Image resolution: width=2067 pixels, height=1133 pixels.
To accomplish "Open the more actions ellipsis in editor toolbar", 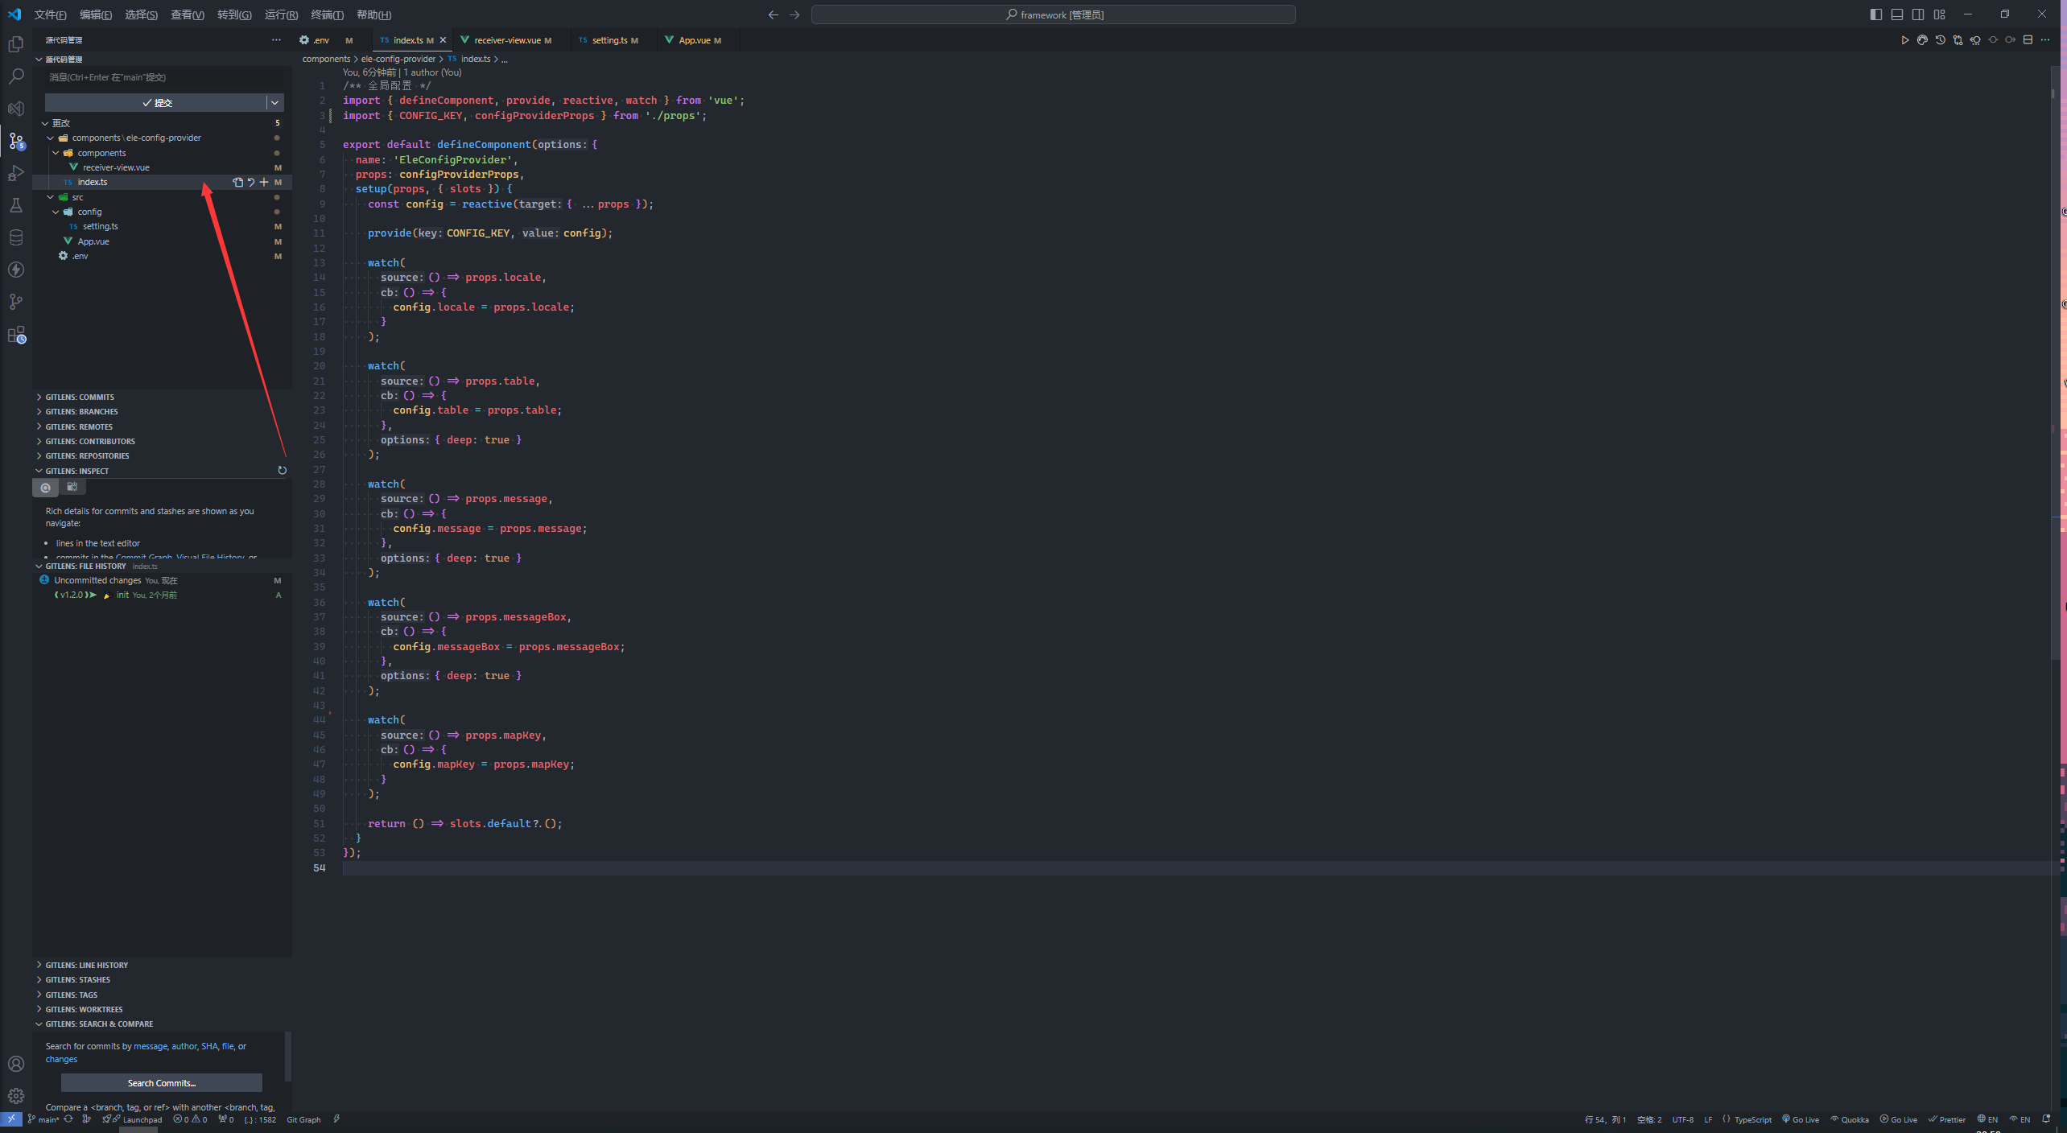I will tap(2045, 40).
